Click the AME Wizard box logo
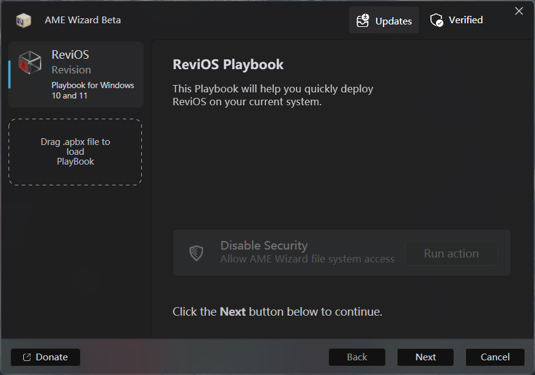This screenshot has width=535, height=375. click(23, 20)
